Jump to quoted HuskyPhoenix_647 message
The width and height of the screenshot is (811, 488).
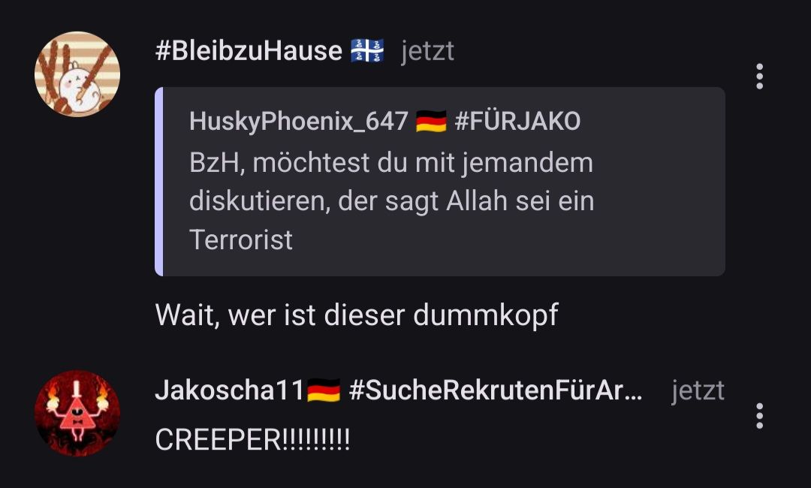tap(440, 182)
